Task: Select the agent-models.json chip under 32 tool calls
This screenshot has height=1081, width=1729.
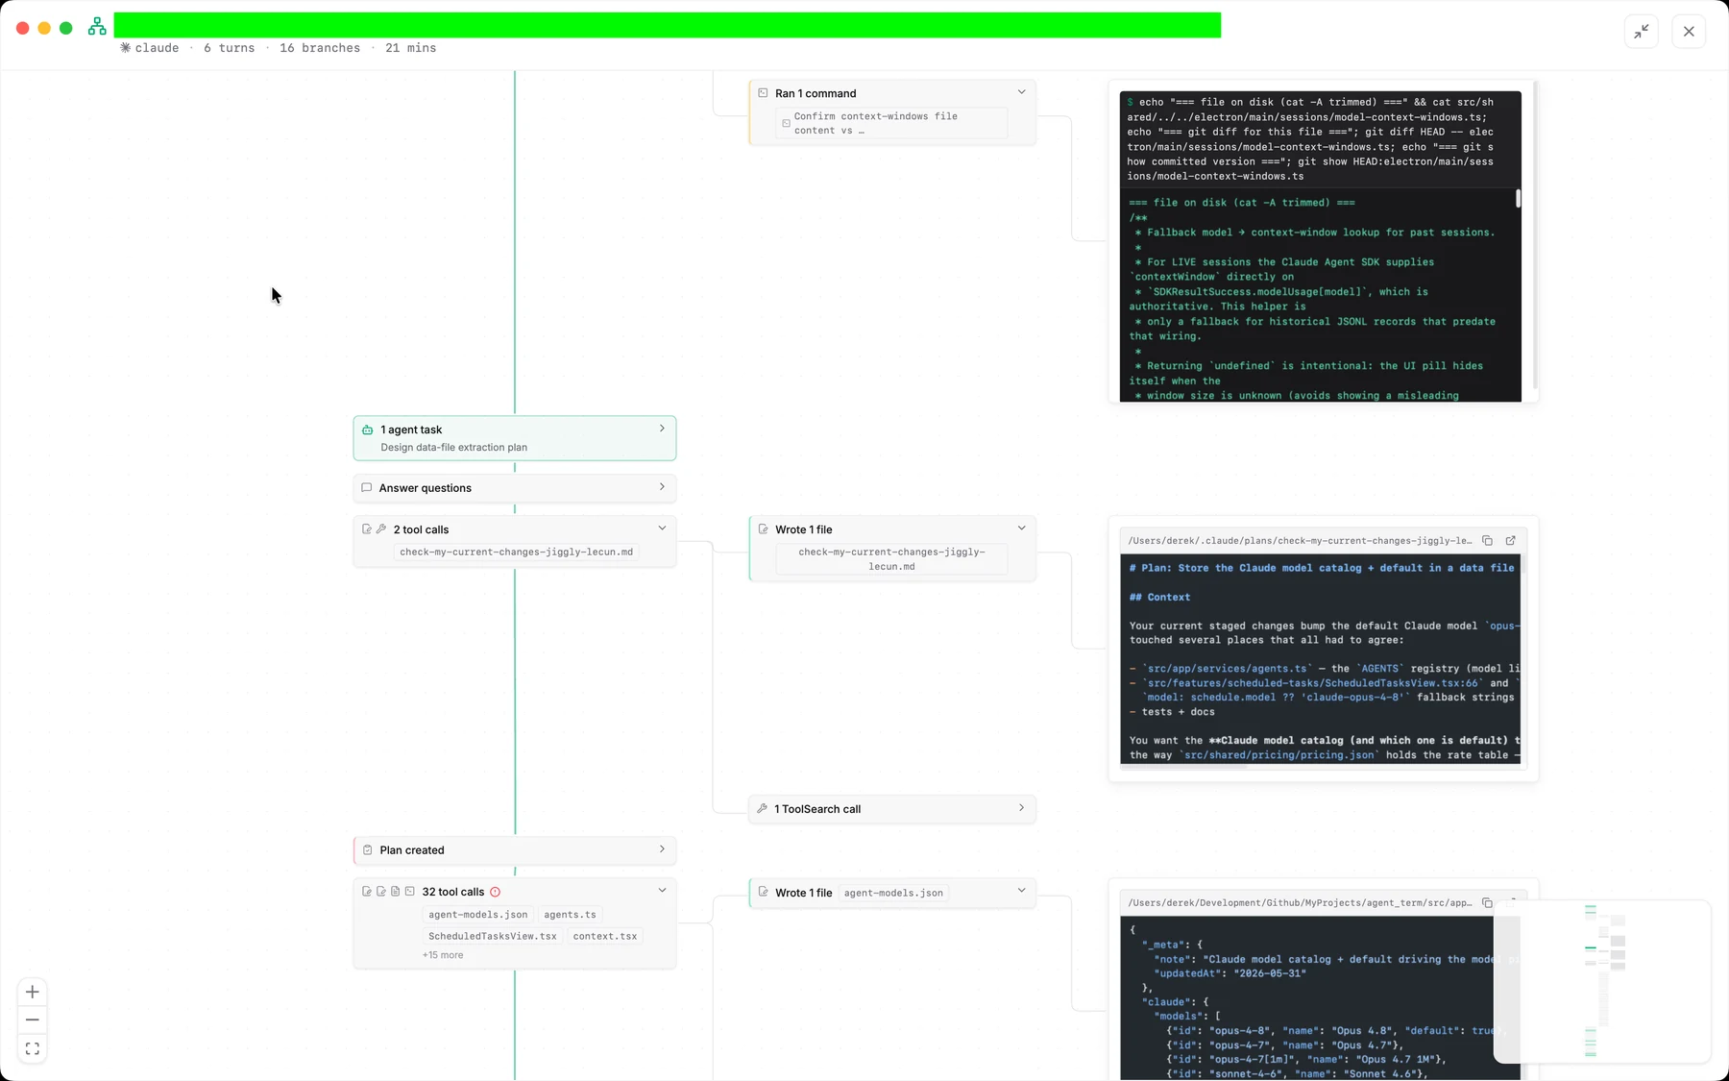Action: [x=477, y=915]
